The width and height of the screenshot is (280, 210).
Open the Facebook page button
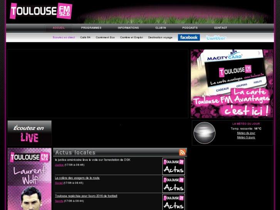189,37
